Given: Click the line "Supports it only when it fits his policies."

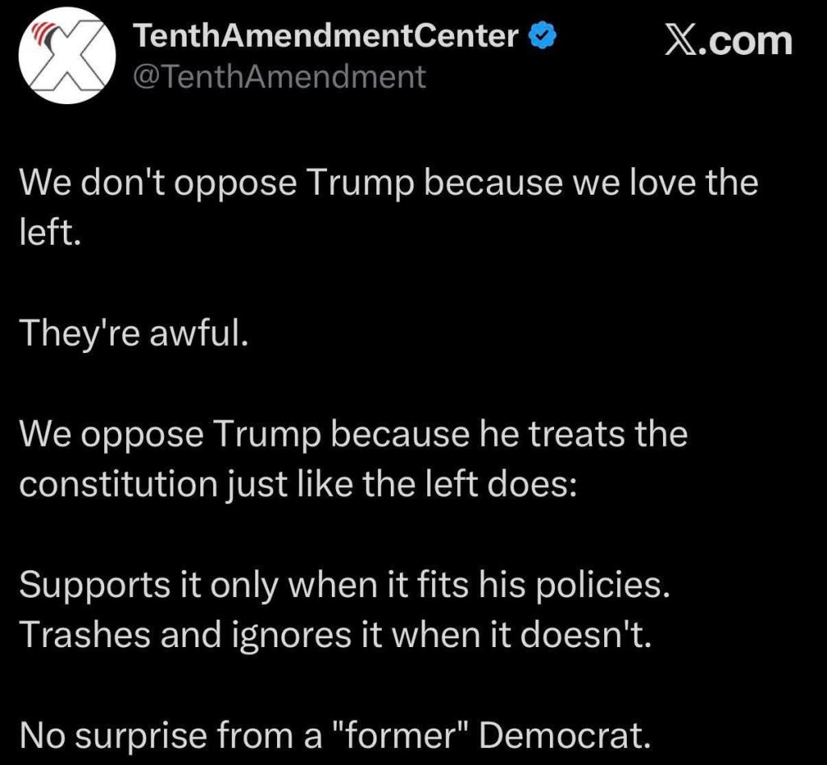Looking at the screenshot, I should point(345,584).
